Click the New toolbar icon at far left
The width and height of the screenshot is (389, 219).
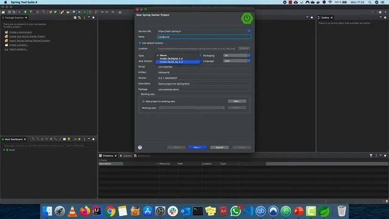tap(3, 12)
